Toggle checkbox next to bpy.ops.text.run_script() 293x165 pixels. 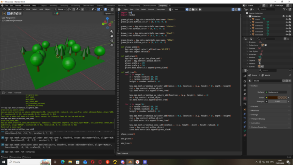3,152
